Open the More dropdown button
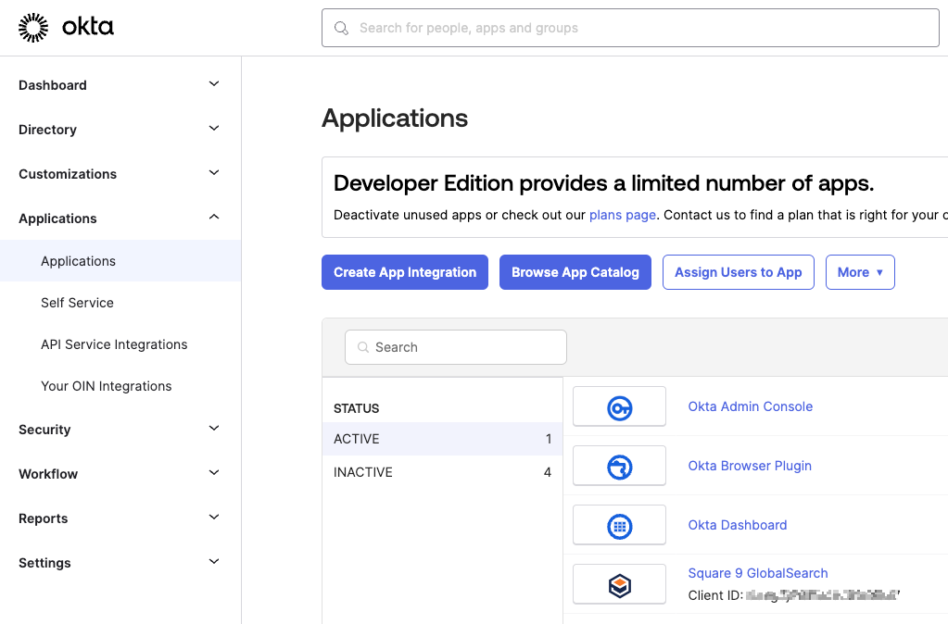The width and height of the screenshot is (948, 624). coord(859,272)
